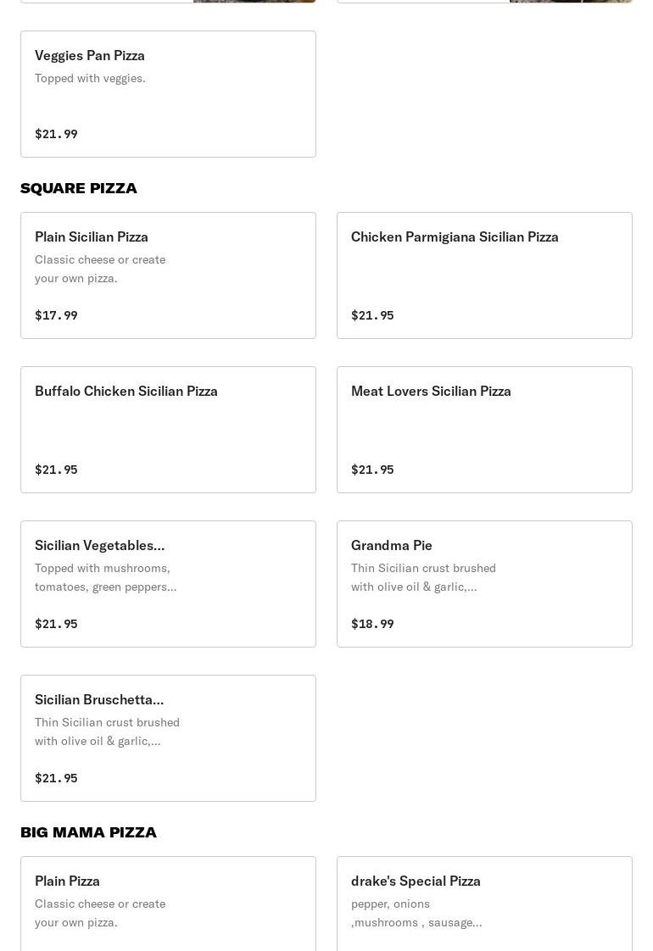Click the Square Pizza section heading
The image size is (653, 951).
79,188
